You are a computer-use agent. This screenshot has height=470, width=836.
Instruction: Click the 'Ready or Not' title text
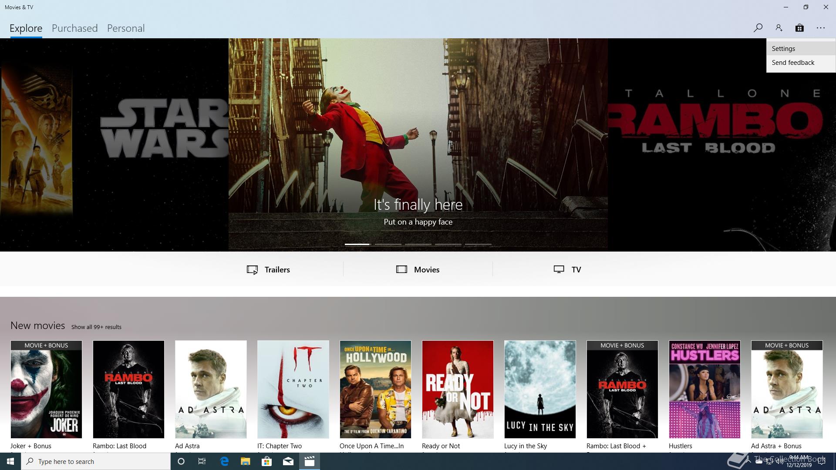coord(441,446)
